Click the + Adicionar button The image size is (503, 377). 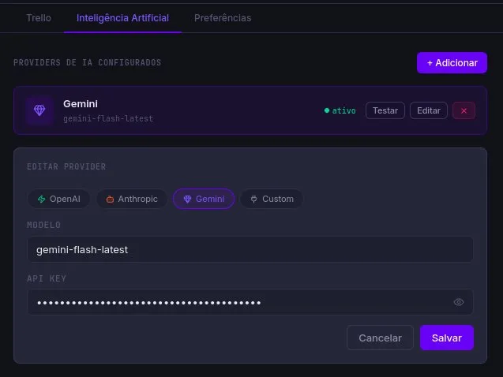click(x=452, y=63)
